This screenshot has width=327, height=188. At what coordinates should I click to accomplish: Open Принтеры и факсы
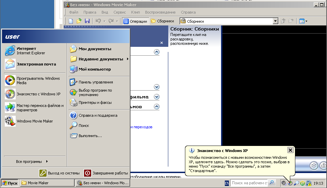coord(99,102)
